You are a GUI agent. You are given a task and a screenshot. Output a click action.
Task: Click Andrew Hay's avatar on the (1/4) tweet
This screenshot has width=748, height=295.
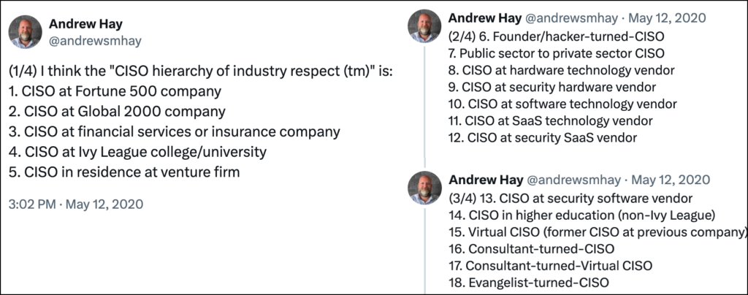26,32
